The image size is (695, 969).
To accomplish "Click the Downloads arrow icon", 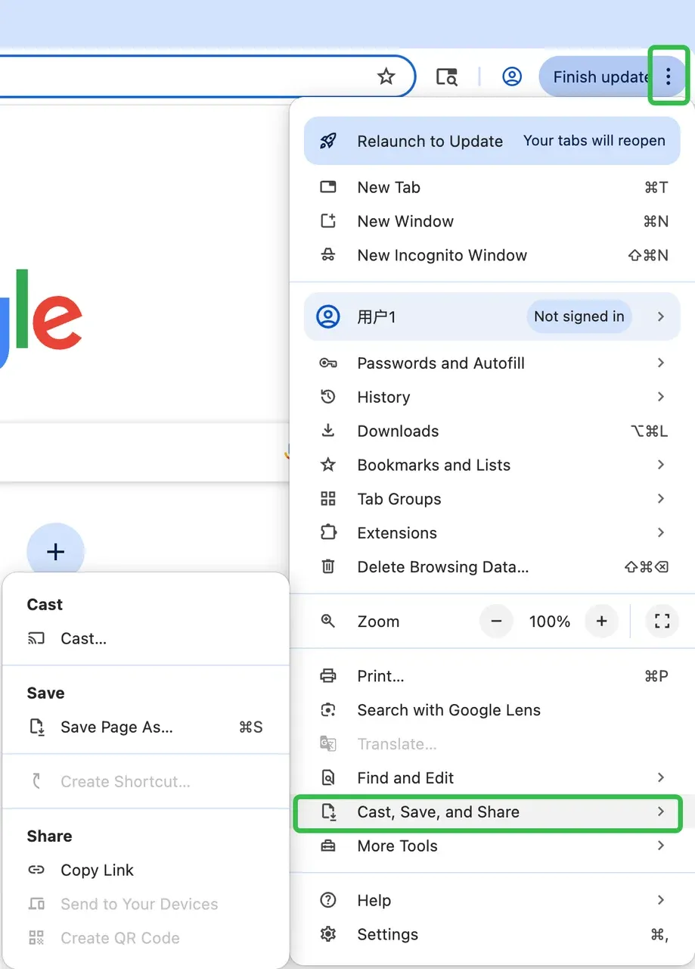I will pyautogui.click(x=328, y=431).
